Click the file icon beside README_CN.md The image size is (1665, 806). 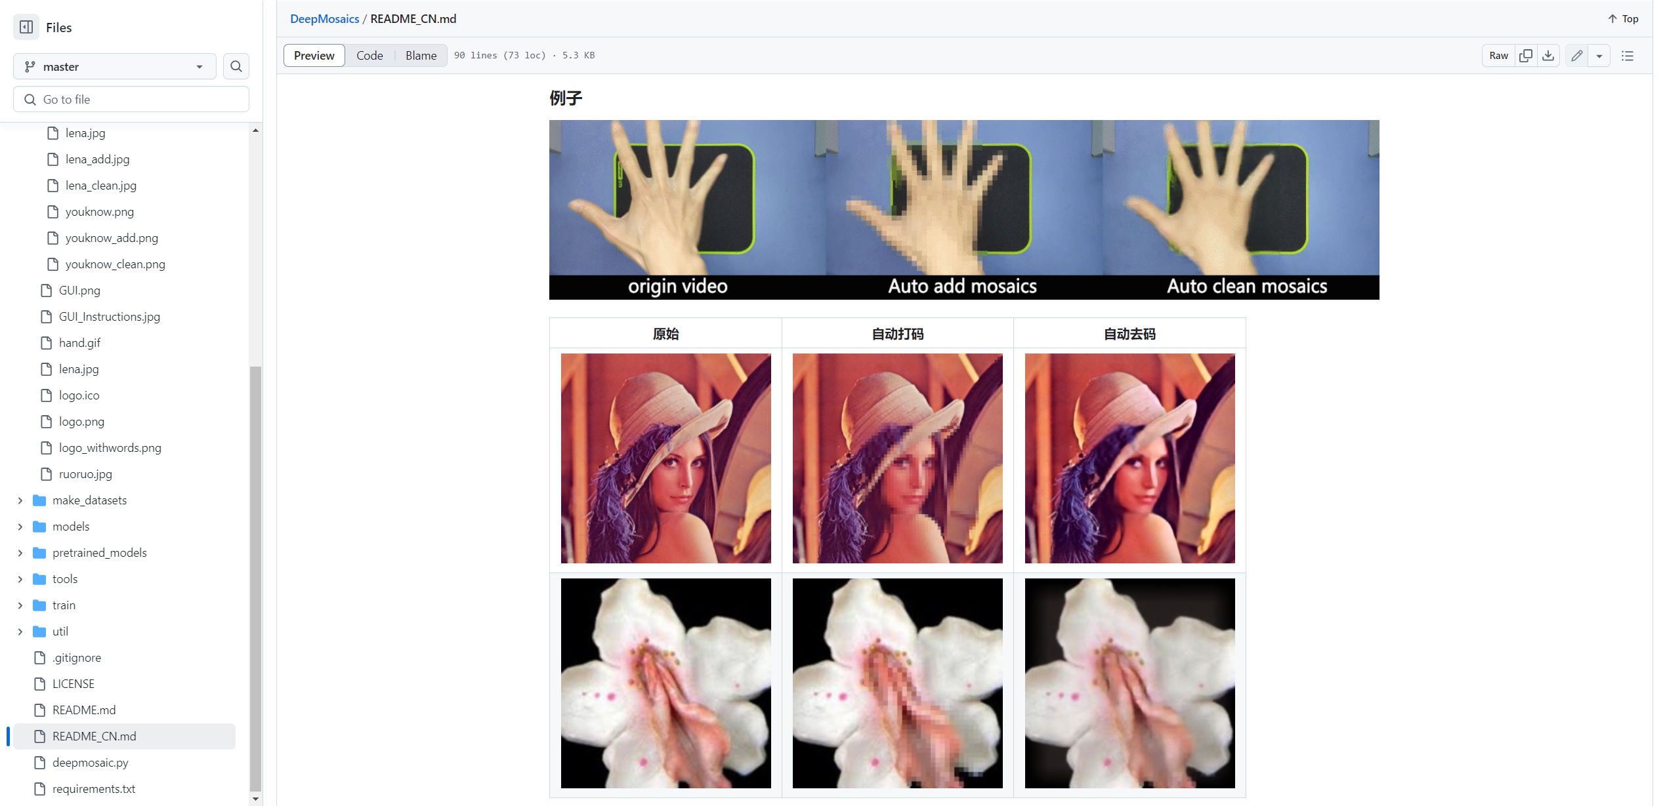click(39, 736)
